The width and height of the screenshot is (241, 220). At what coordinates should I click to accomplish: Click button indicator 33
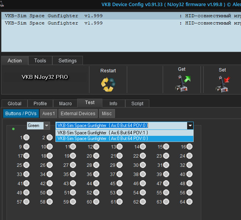pyautogui.click(x=26, y=174)
